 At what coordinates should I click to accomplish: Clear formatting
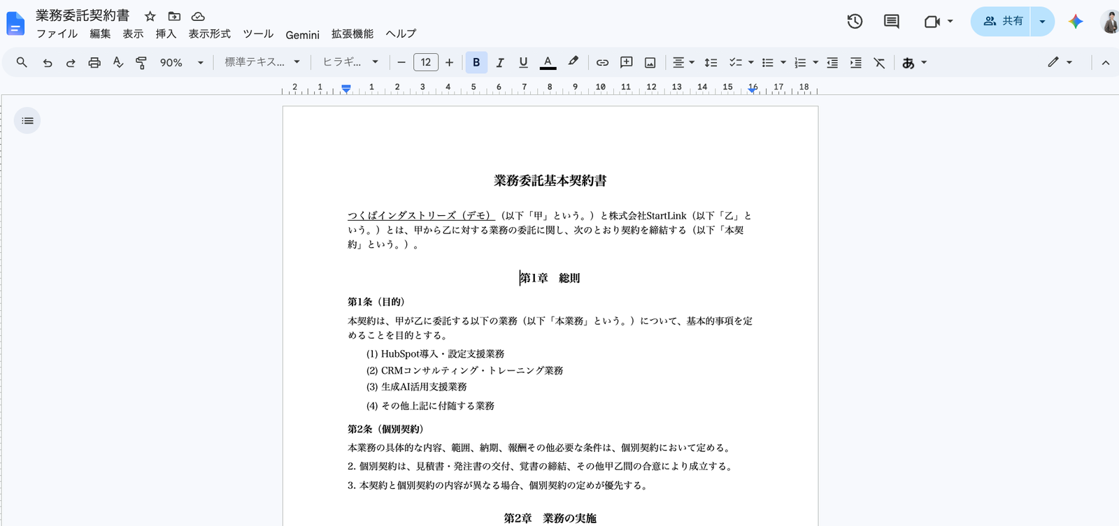[879, 62]
